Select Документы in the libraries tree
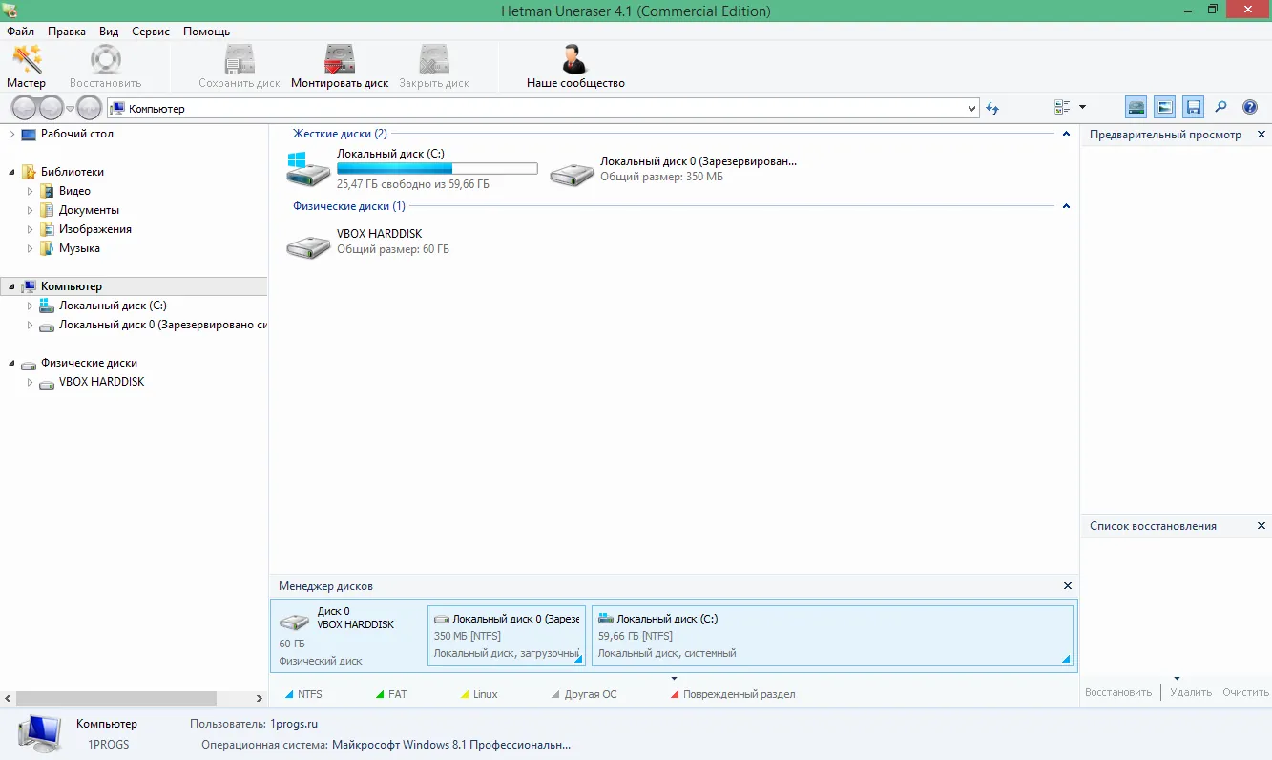The width and height of the screenshot is (1272, 760). coord(89,210)
